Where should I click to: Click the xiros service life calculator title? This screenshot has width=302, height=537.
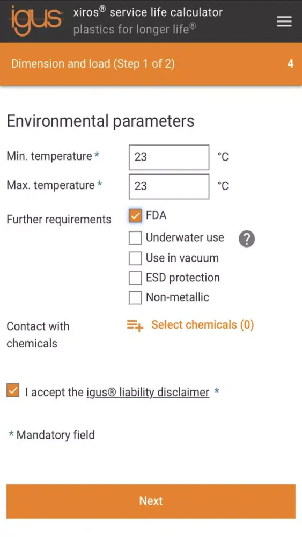coord(148,13)
